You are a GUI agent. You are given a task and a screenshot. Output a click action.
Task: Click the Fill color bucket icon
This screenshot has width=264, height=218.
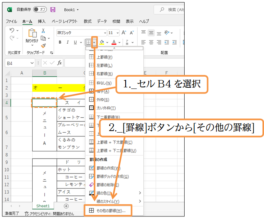[x=102, y=42]
